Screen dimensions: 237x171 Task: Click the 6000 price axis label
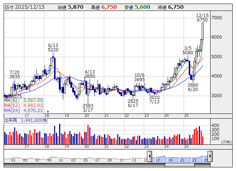click(217, 37)
